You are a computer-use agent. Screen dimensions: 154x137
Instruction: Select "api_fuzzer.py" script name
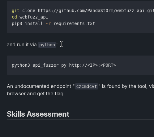point(49,65)
